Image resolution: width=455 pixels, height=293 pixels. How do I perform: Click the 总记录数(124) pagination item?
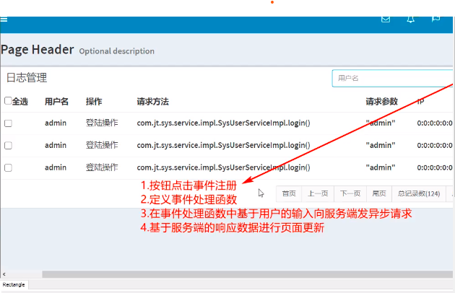tap(419, 193)
